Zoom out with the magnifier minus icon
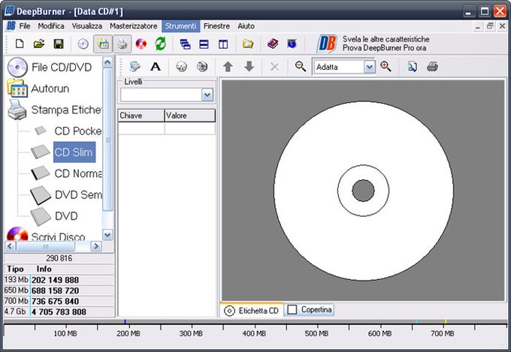 300,67
